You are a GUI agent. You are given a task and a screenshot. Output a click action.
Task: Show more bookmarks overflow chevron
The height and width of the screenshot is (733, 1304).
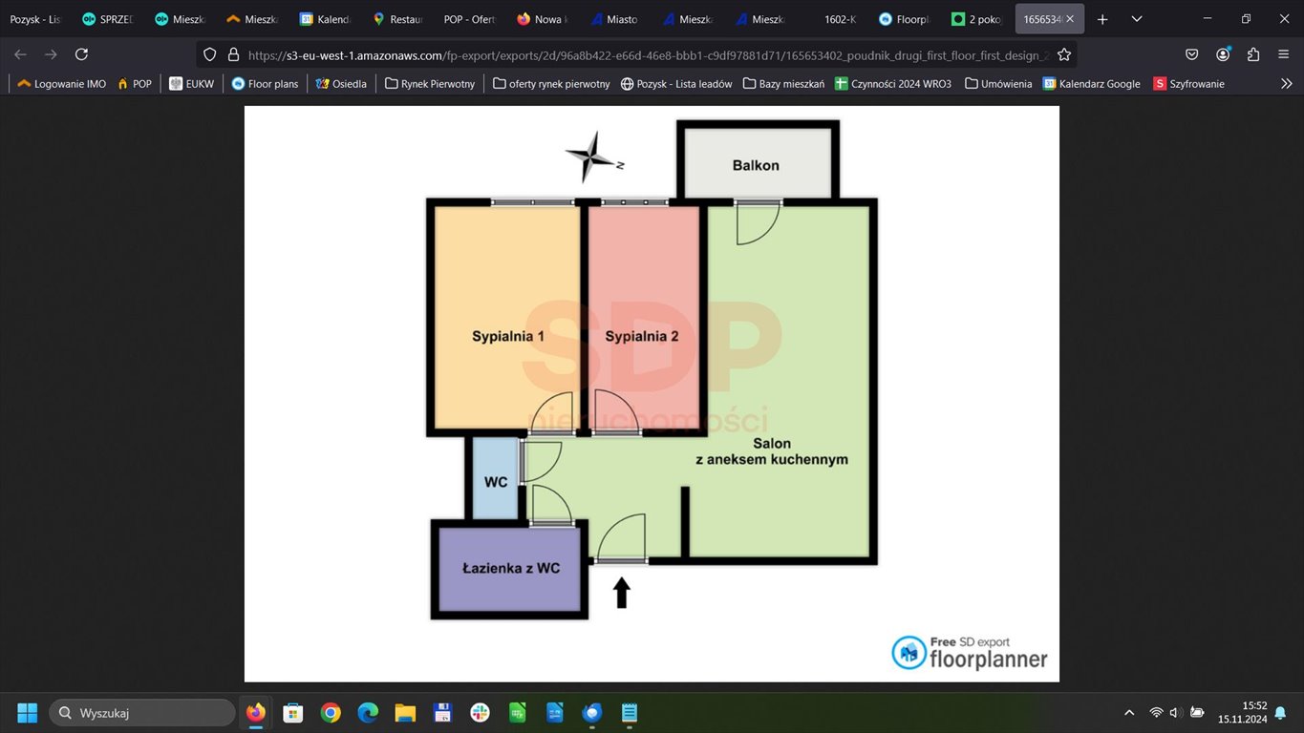click(x=1286, y=84)
